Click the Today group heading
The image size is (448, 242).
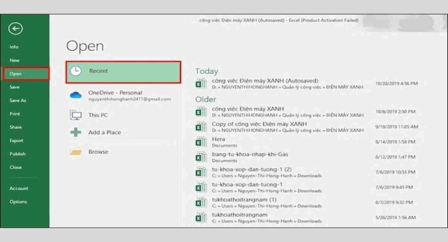coord(206,71)
